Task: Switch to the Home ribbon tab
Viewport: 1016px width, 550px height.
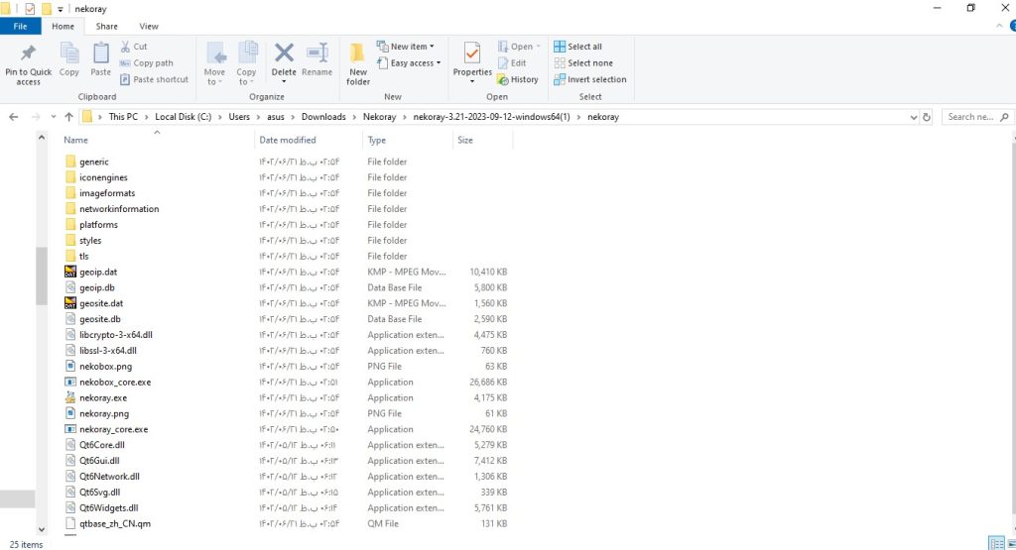Action: coord(63,27)
